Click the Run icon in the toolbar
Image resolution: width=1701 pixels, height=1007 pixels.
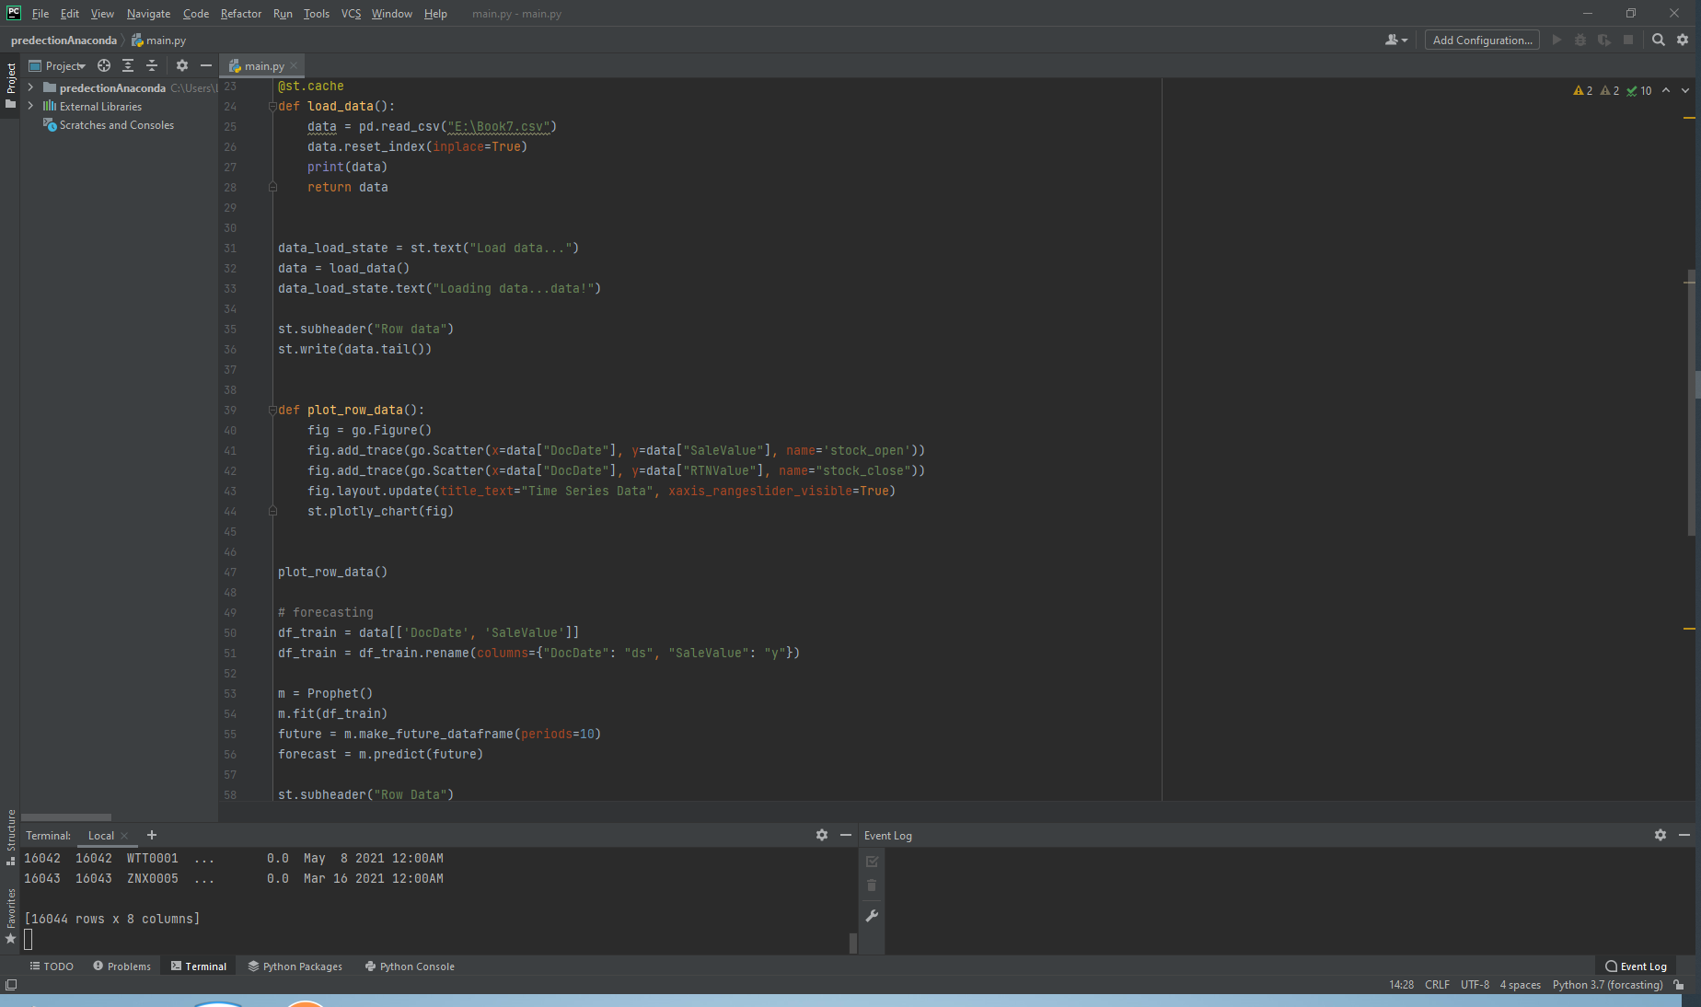coord(1556,40)
